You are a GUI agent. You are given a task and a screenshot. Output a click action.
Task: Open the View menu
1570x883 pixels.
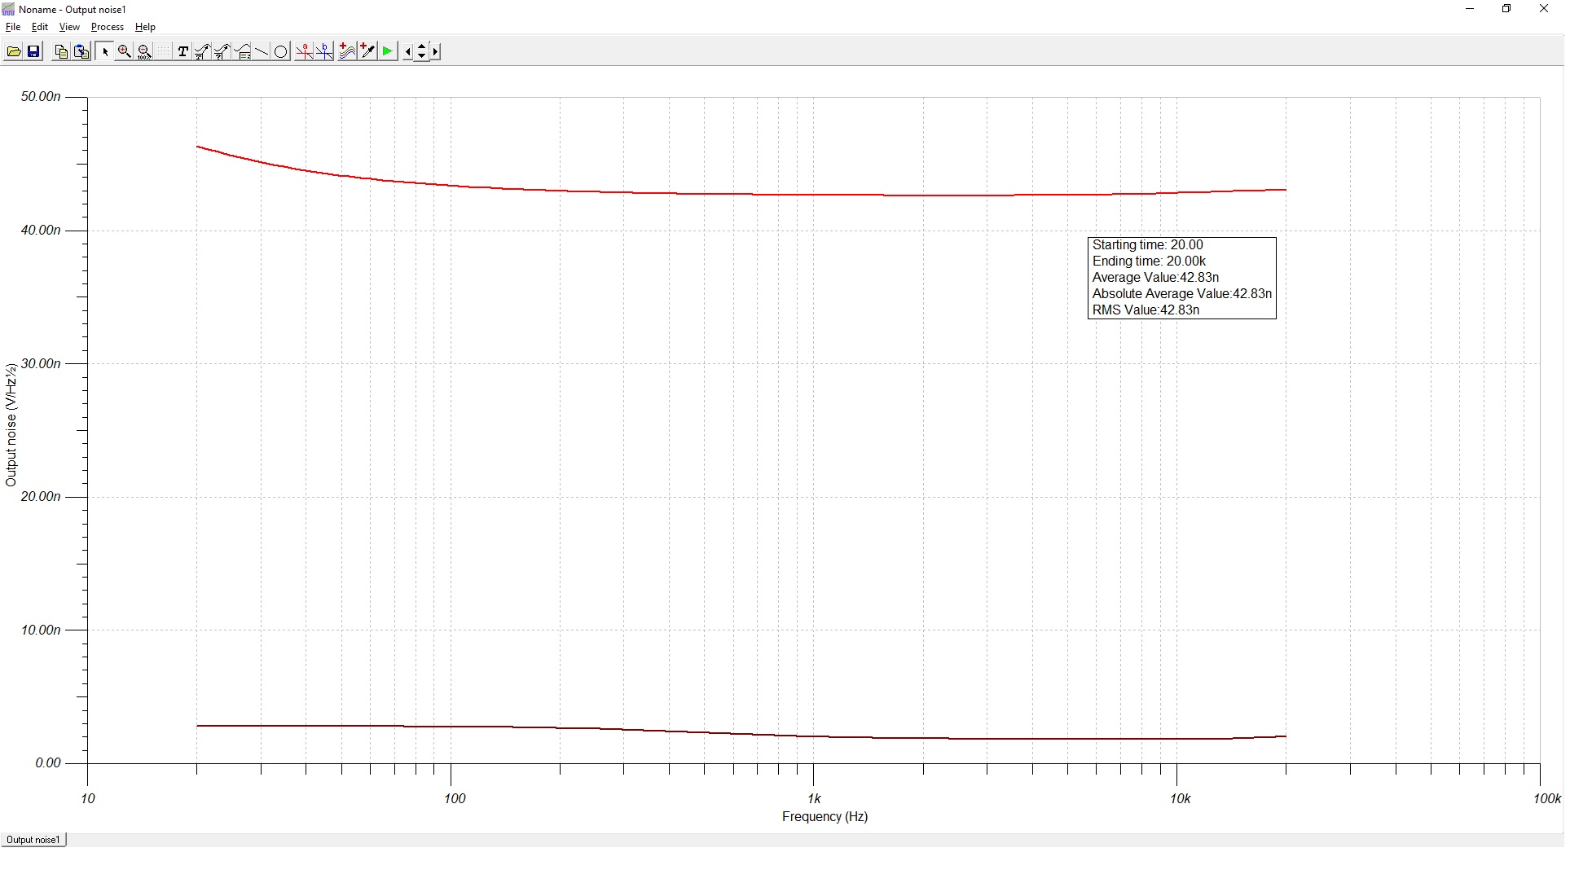pos(69,27)
